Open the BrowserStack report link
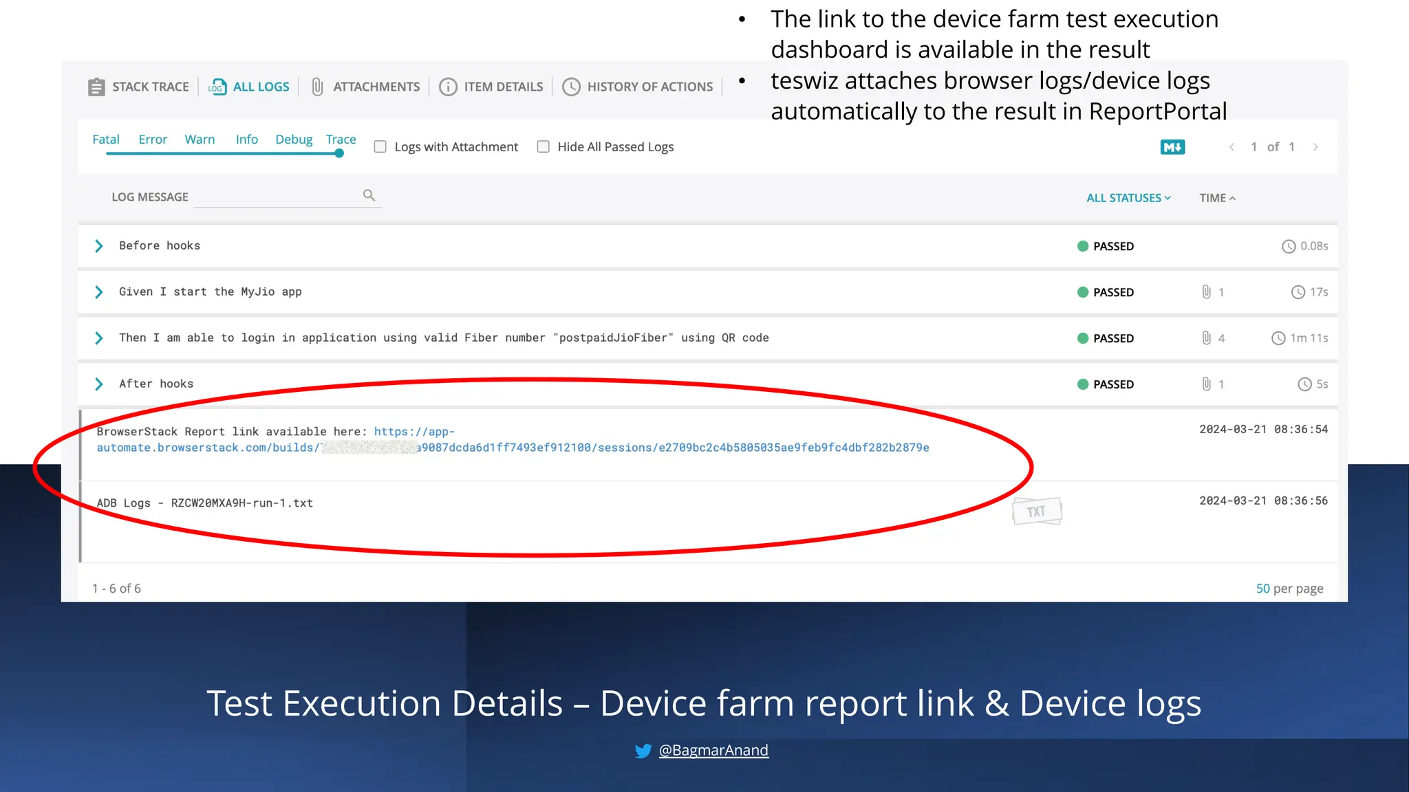Screen dimensions: 1409x792 513,448
